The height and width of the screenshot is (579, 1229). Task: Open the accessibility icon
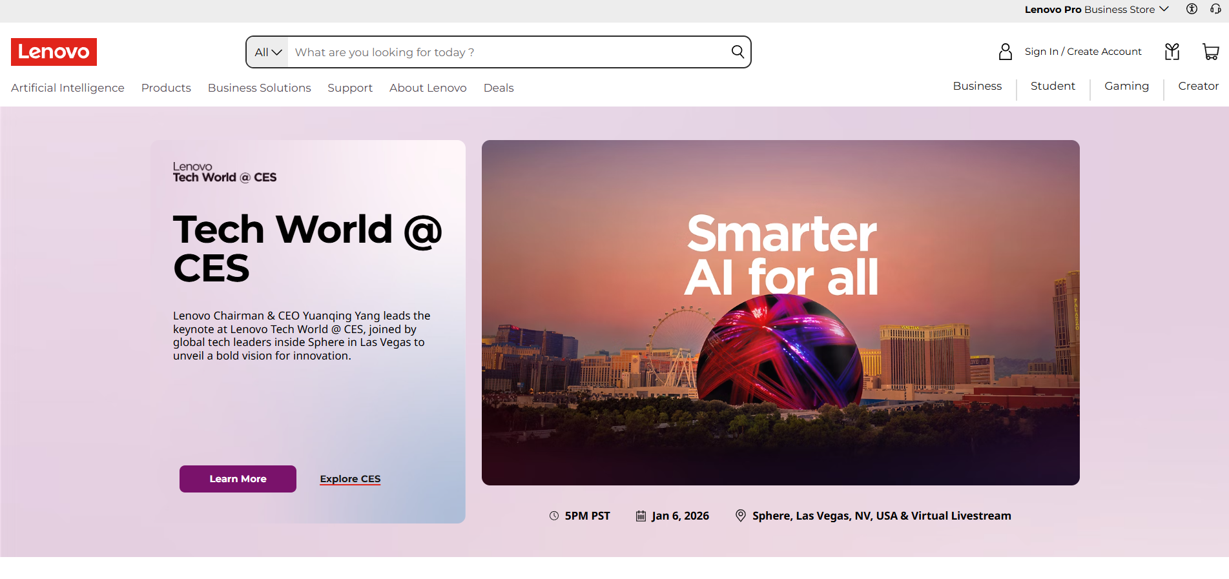(1192, 9)
